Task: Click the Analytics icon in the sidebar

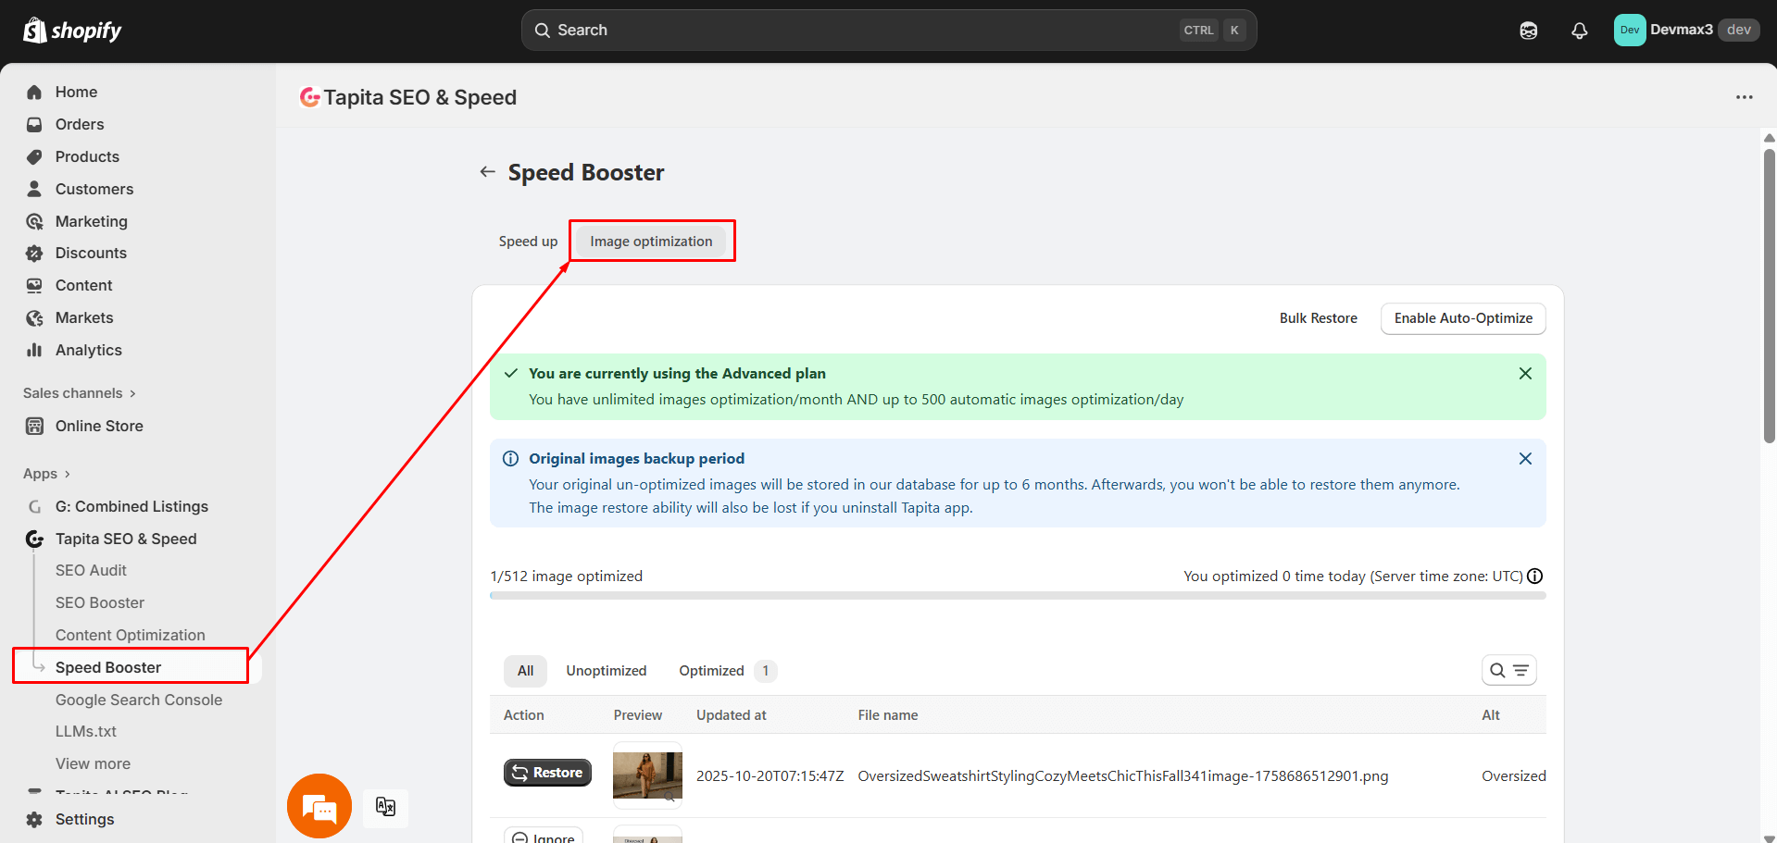Action: point(34,350)
